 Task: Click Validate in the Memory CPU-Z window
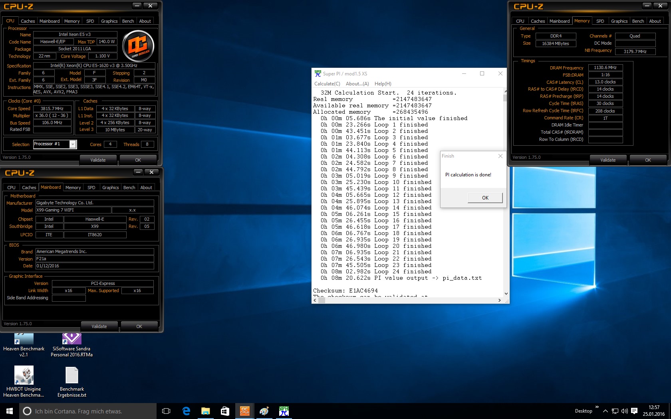tap(608, 160)
